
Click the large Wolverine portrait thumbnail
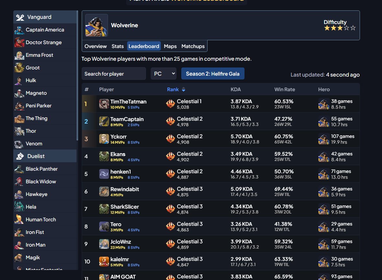click(x=97, y=25)
